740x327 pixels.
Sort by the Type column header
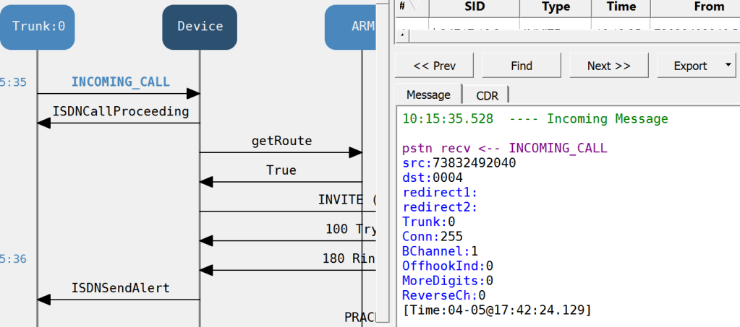[x=555, y=7]
